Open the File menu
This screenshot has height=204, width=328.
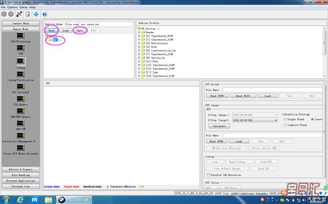3,7
